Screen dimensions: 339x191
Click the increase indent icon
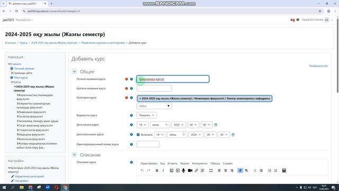(x=261, y=171)
